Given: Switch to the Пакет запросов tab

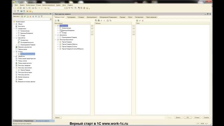Looking at the screenshot, I should coord(151,17).
